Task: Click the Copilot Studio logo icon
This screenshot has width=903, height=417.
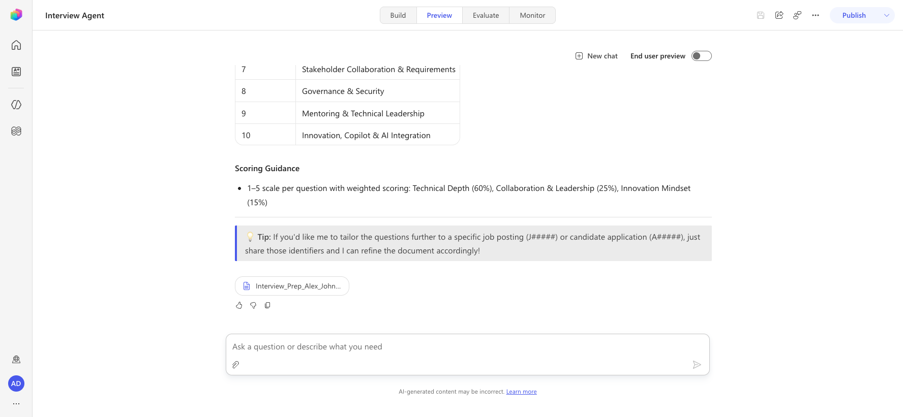Action: 16,15
